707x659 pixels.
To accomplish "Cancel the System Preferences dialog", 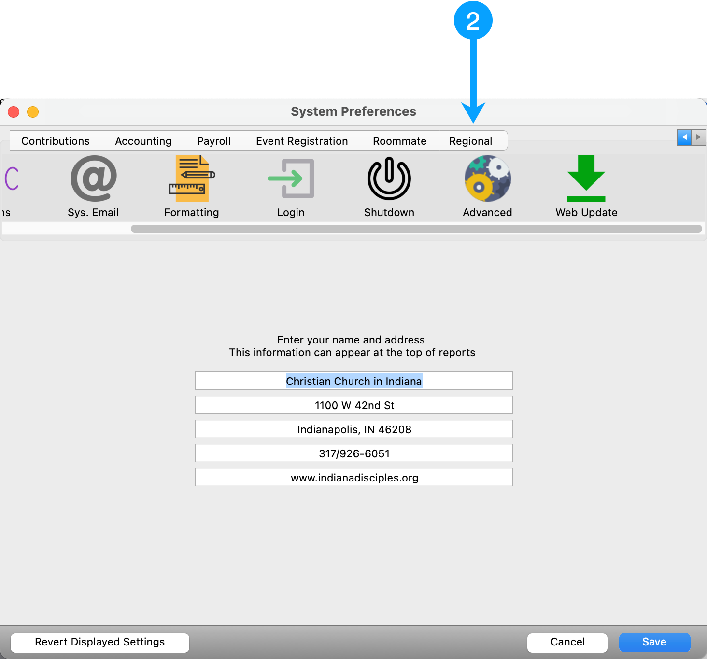I will [x=567, y=643].
